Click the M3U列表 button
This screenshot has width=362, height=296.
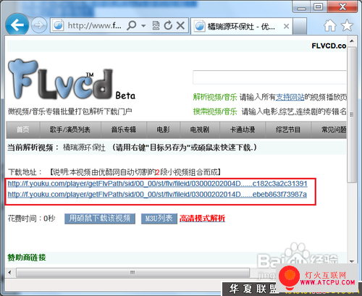[x=159, y=219]
